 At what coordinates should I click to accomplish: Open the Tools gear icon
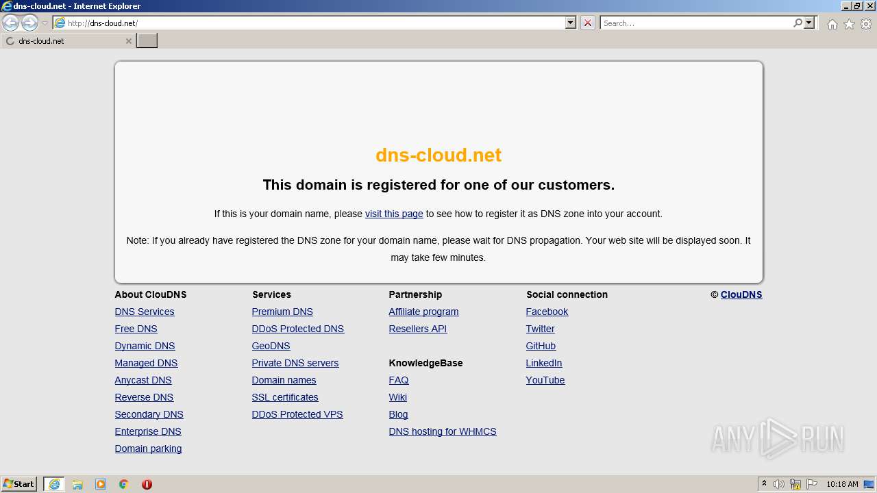(866, 24)
